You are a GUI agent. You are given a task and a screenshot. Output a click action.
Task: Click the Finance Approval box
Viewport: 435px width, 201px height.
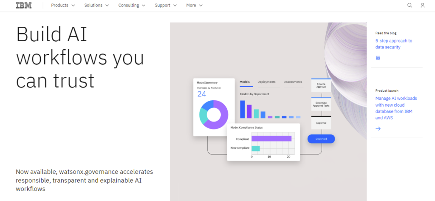pos(321,85)
